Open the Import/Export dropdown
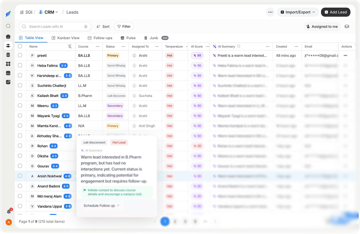 (298, 12)
